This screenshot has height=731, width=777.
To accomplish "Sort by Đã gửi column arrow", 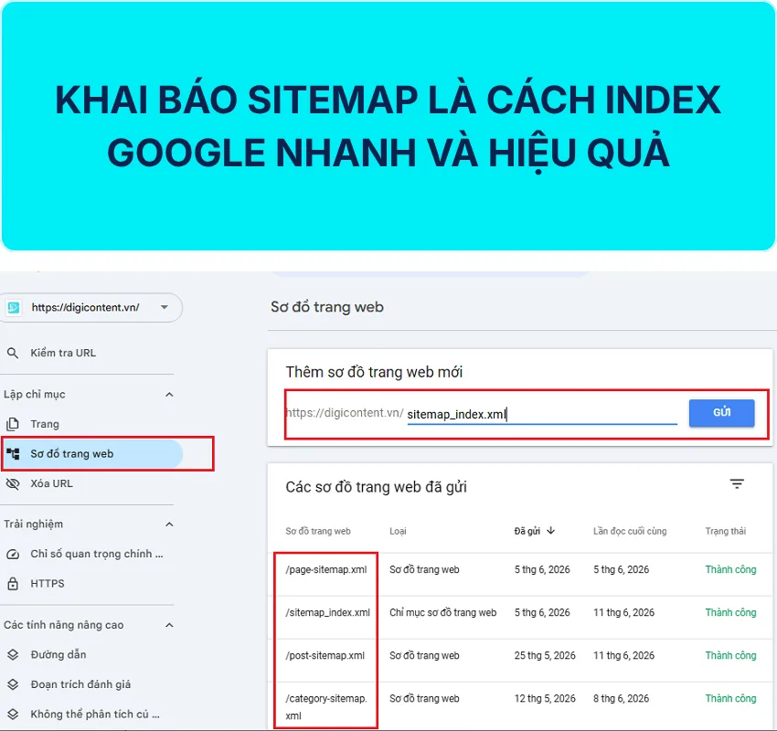I will pos(550,531).
